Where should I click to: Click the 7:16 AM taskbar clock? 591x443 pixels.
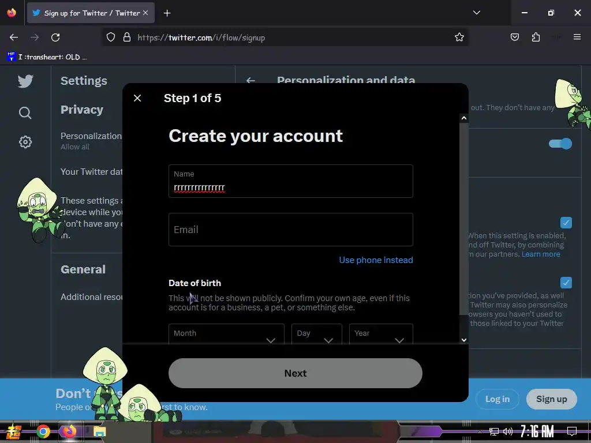coord(537,431)
